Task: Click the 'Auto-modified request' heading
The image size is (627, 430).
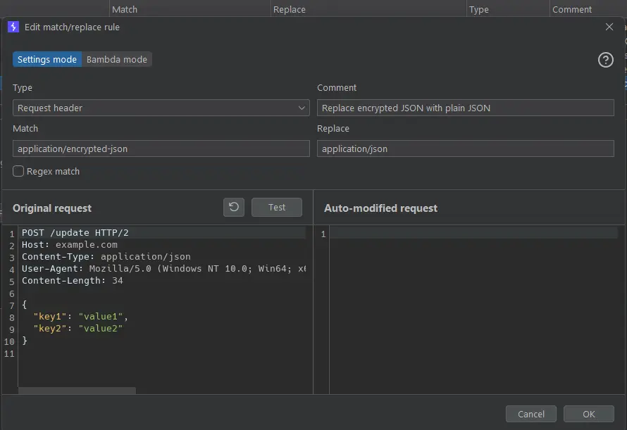Action: [x=380, y=208]
